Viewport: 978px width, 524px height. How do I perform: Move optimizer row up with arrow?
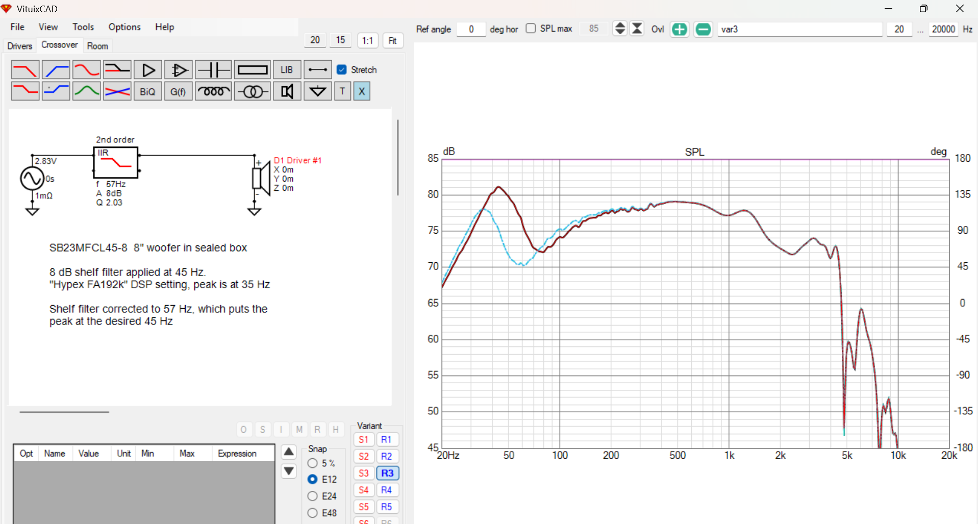[x=289, y=452]
